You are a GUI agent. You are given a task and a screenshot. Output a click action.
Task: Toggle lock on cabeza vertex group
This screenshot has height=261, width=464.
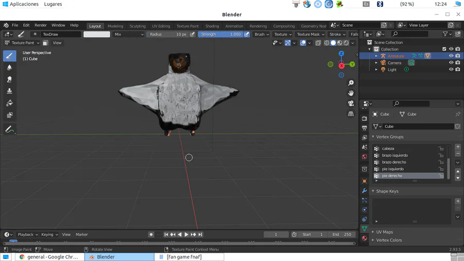point(441,149)
